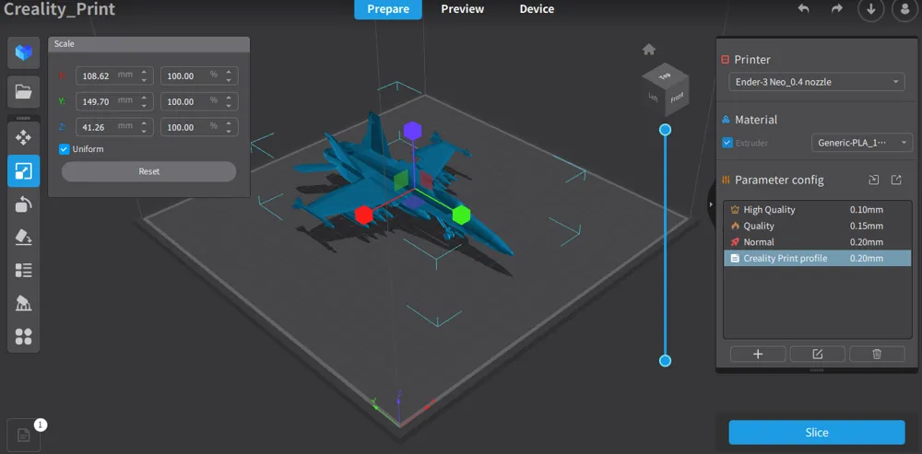The width and height of the screenshot is (922, 454).
Task: Select the Rotate tool in left toolbar
Action: pyautogui.click(x=24, y=204)
